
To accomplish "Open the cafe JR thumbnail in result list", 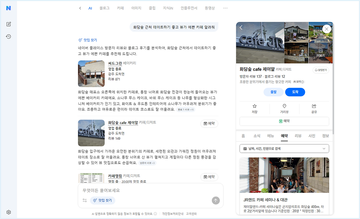I will tap(91, 133).
